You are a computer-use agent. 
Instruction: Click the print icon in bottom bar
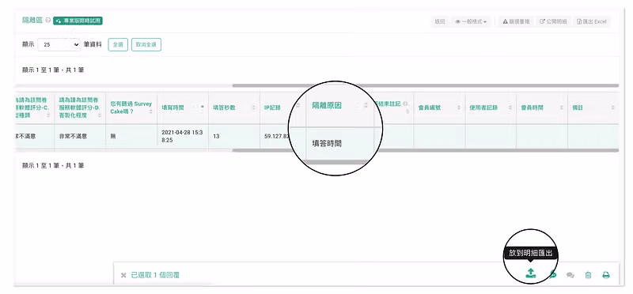coord(605,275)
